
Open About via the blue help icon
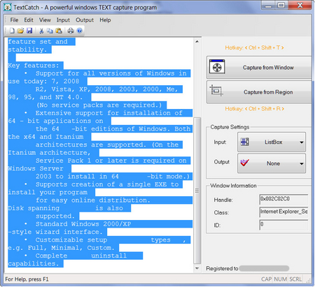click(x=80, y=31)
